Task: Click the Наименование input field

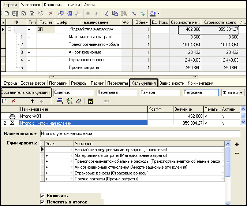Action: point(141,133)
